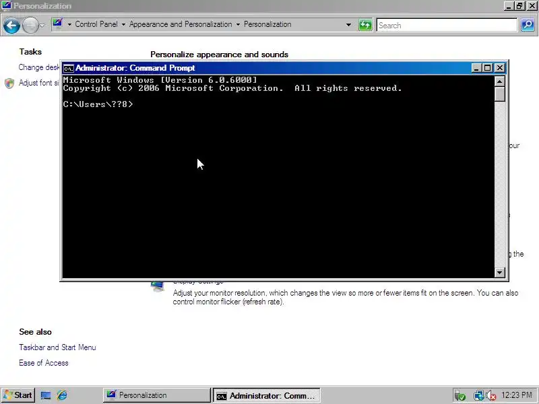Expand arrow after Appearance and Personalization
This screenshot has width=539, height=404.
(238, 24)
